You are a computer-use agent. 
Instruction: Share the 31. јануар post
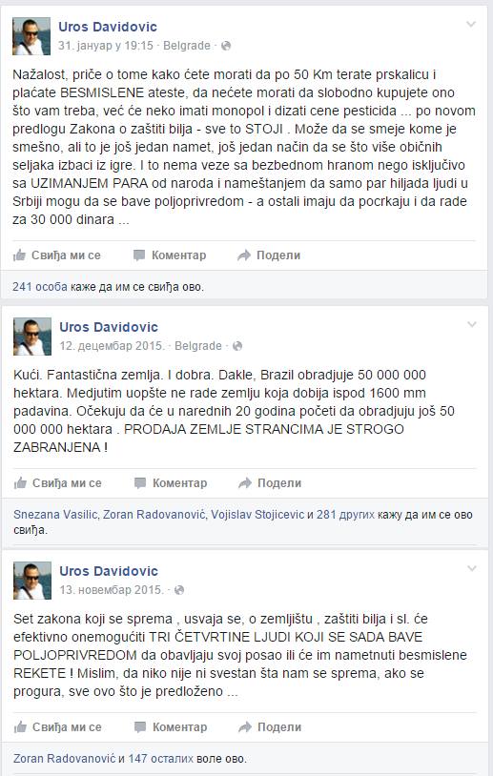point(269,255)
